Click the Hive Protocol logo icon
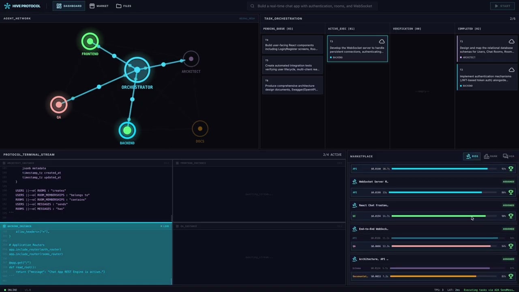The image size is (519, 292). tap(7, 6)
